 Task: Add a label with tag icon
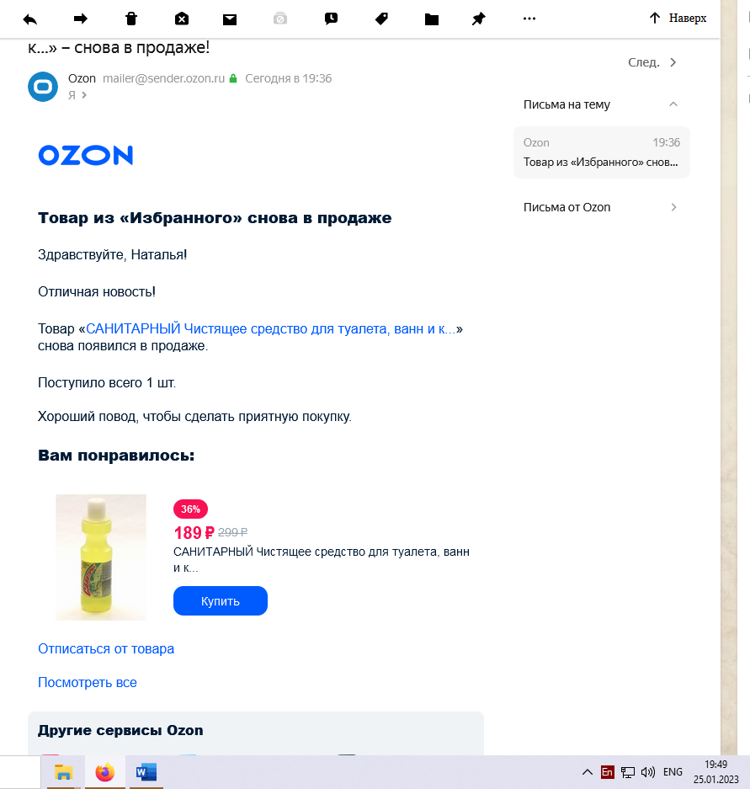pos(382,19)
